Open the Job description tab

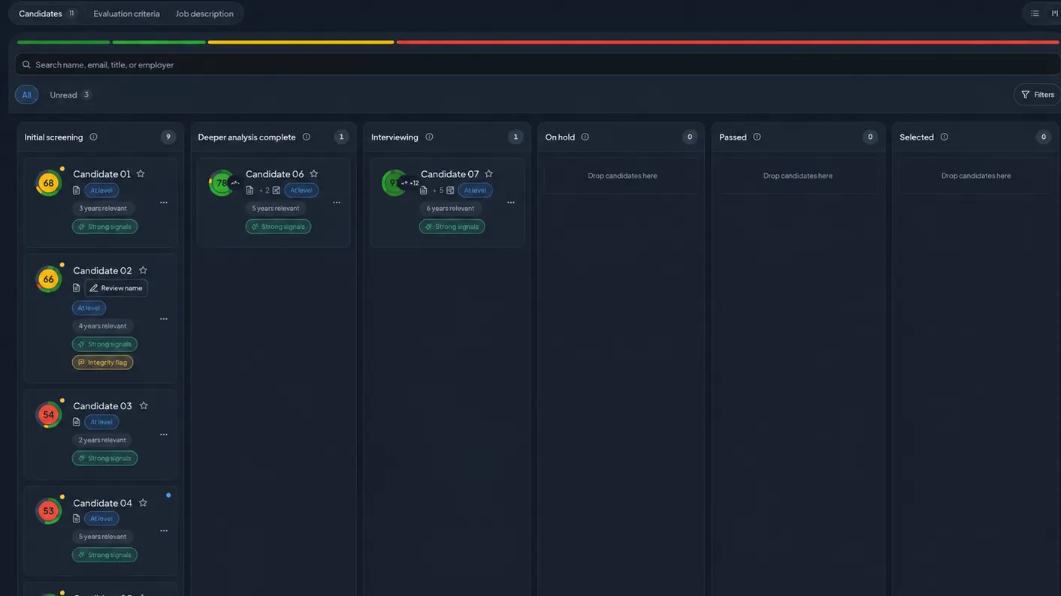[204, 14]
